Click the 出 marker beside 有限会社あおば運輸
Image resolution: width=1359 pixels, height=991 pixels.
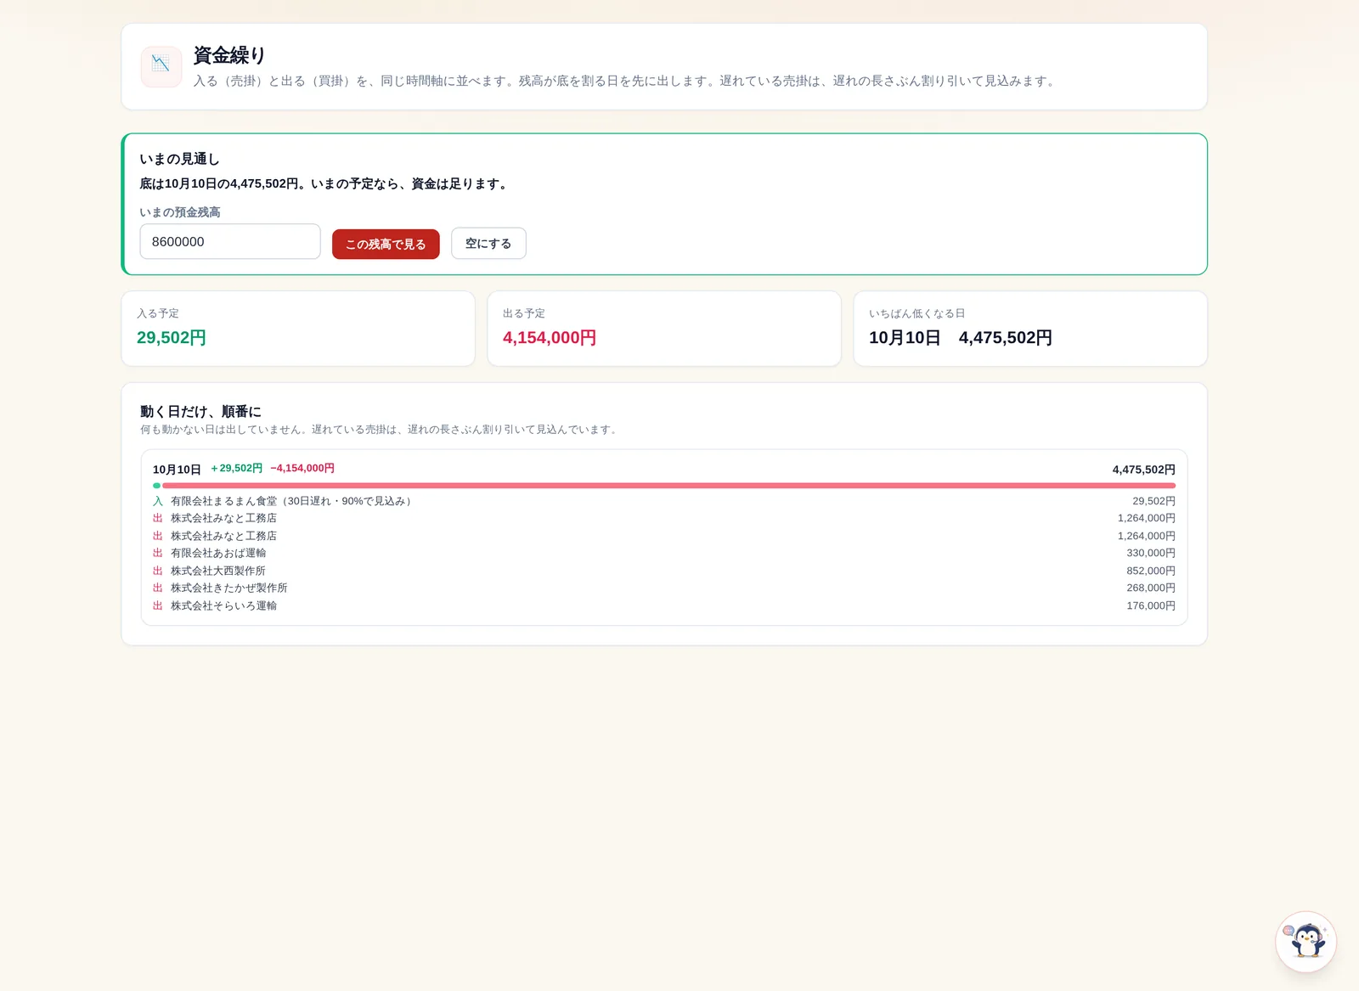coord(158,553)
